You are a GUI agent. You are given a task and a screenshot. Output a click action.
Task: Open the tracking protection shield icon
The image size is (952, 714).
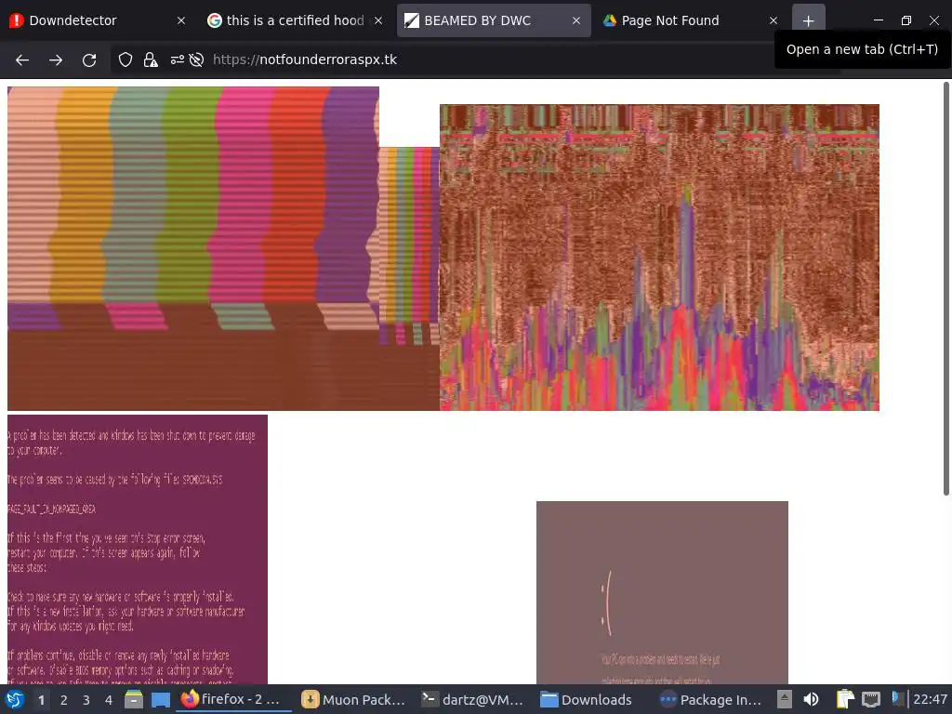126,59
